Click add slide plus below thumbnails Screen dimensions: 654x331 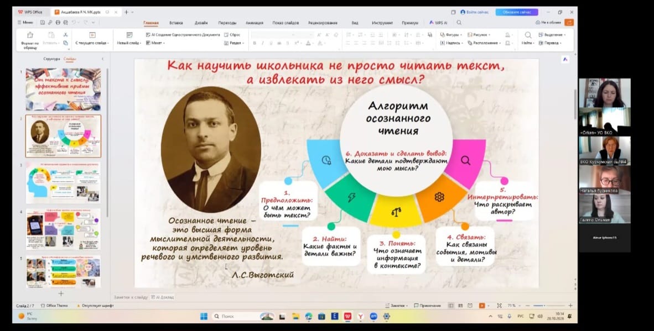click(x=61, y=293)
